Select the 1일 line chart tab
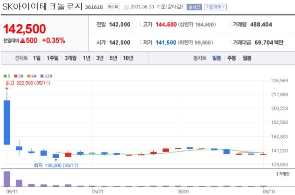This screenshot has width=295, height=195. click(x=37, y=58)
